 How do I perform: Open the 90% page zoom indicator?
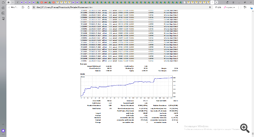(x=218, y=7)
